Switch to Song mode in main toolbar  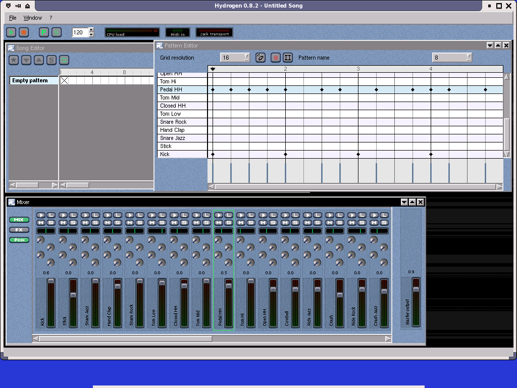[57, 32]
